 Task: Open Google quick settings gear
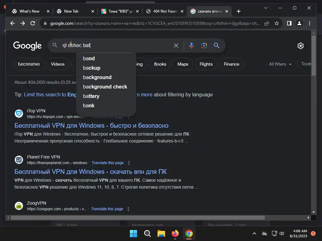[300, 46]
